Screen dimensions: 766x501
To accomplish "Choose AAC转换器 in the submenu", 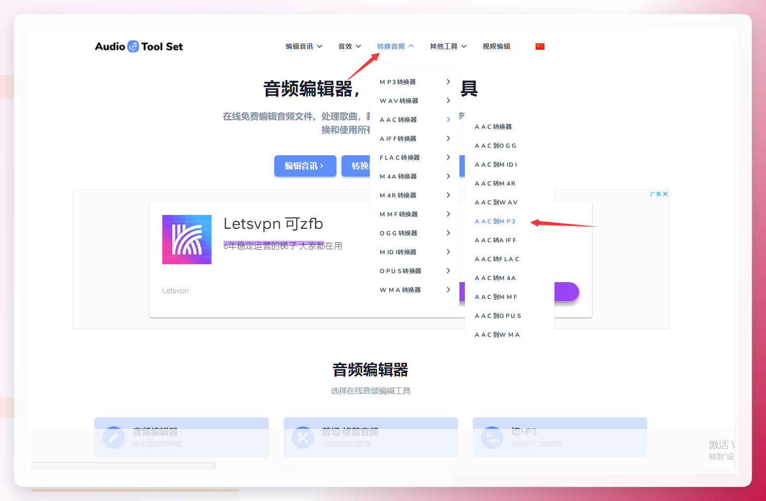I will (x=493, y=126).
